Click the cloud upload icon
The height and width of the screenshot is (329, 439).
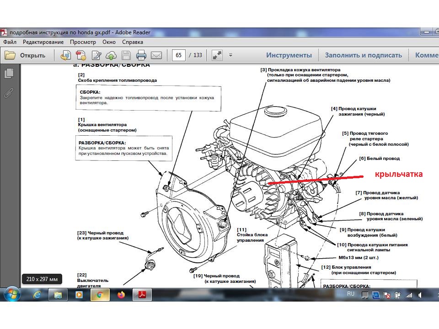pos(111,55)
